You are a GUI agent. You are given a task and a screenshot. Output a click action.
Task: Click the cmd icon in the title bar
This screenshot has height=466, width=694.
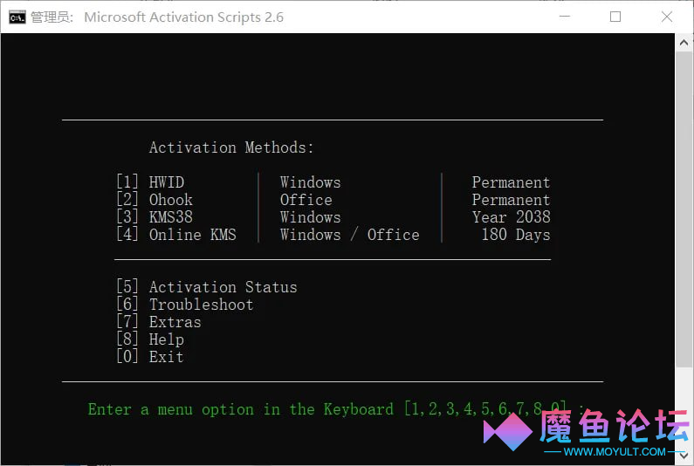click(17, 17)
